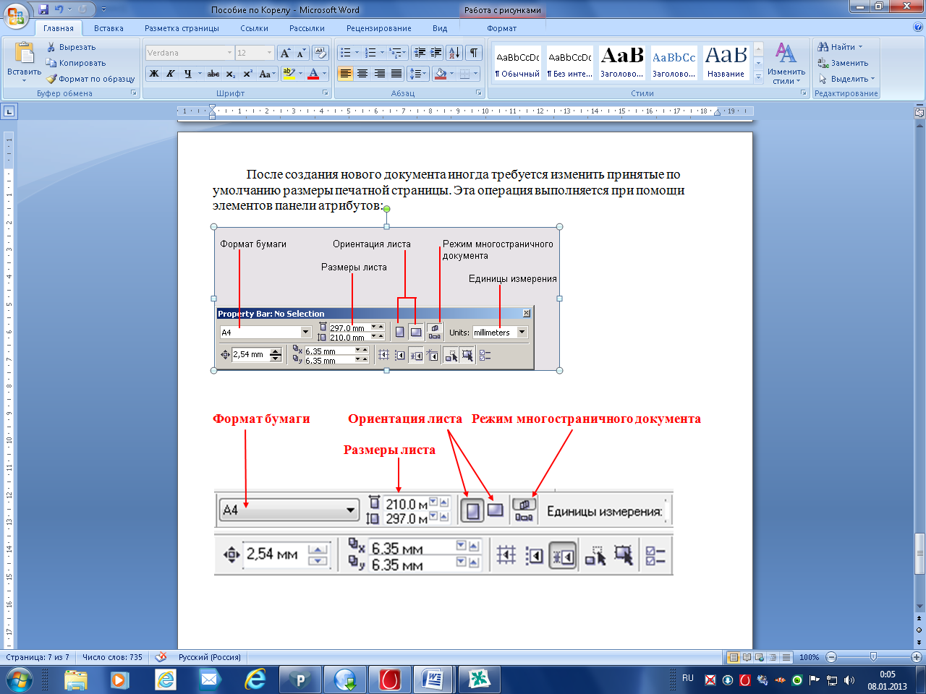Image resolution: width=926 pixels, height=694 pixels.
Task: Apply shading with the paint bucket icon
Action: (440, 74)
